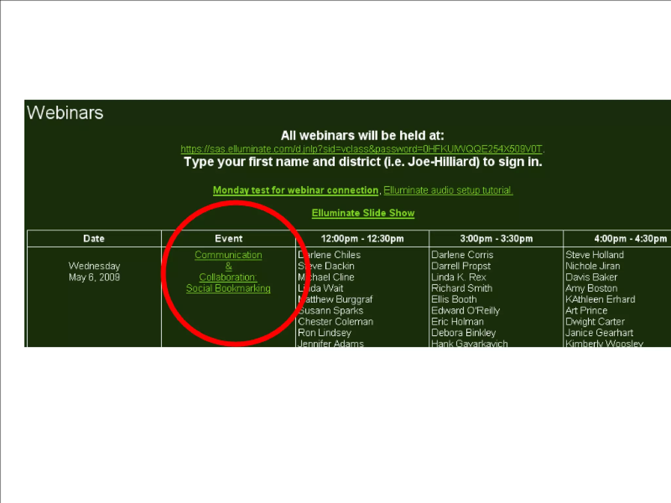Click the ampersand event link

[229, 266]
